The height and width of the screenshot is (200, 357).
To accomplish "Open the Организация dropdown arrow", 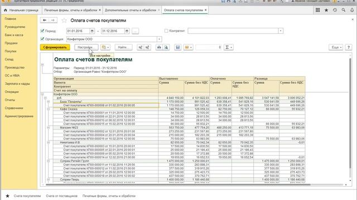I will (159, 39).
